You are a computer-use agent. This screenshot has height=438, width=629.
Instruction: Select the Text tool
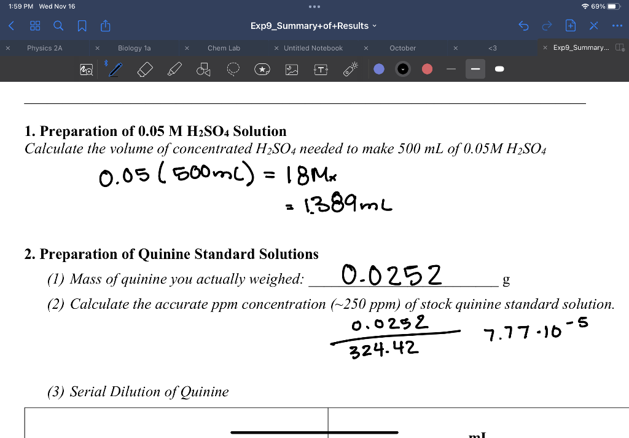pyautogui.click(x=320, y=69)
